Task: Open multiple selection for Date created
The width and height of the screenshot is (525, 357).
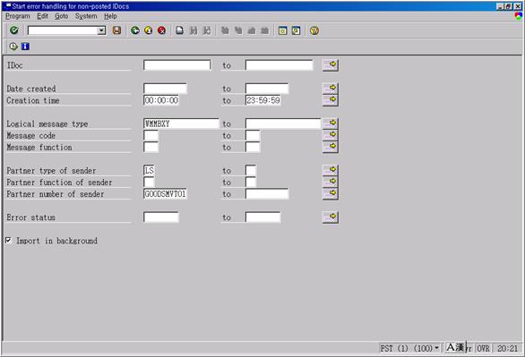Action: point(331,89)
